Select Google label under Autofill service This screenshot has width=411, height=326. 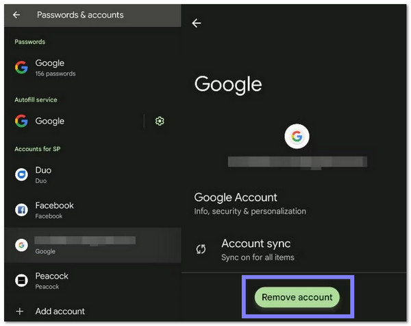click(50, 121)
